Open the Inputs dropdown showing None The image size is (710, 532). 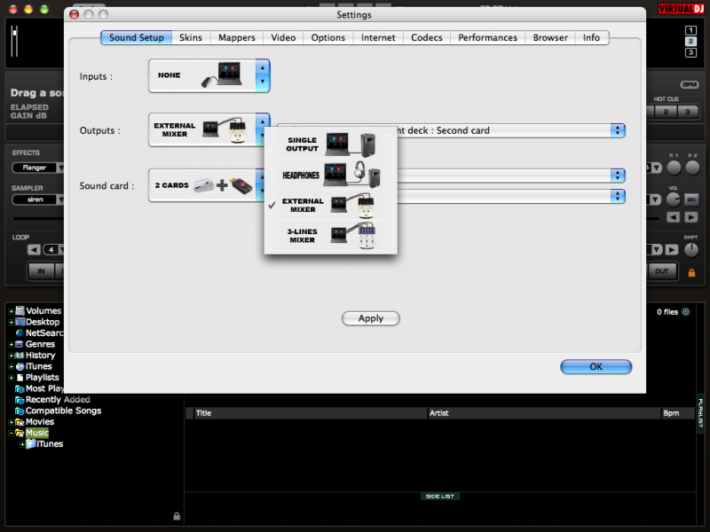209,76
